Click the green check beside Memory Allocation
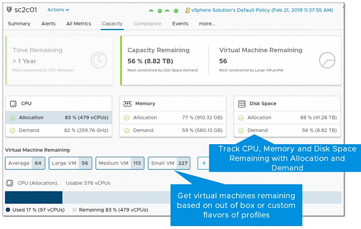This screenshot has height=229, width=361. point(127,118)
